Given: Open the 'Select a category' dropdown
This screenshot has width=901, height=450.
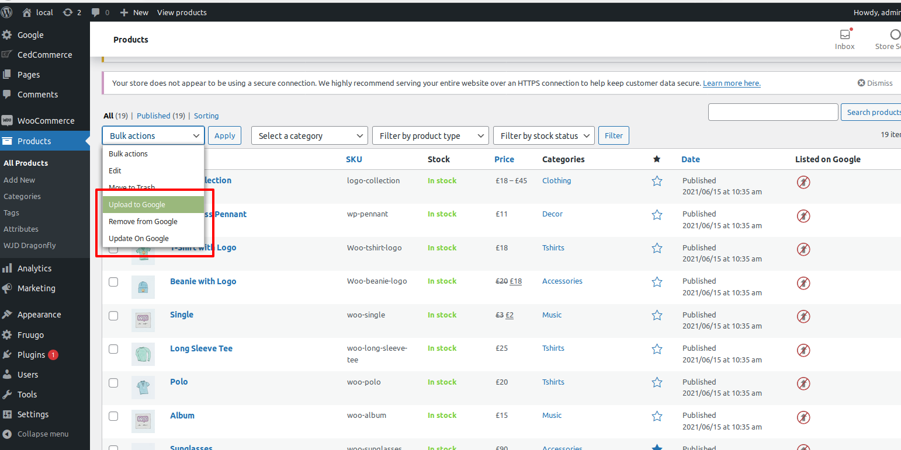Looking at the screenshot, I should coord(310,135).
